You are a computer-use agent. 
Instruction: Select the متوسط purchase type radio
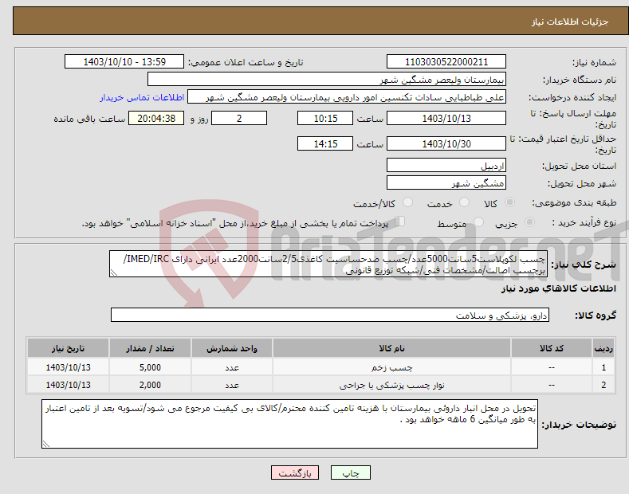click(x=478, y=222)
